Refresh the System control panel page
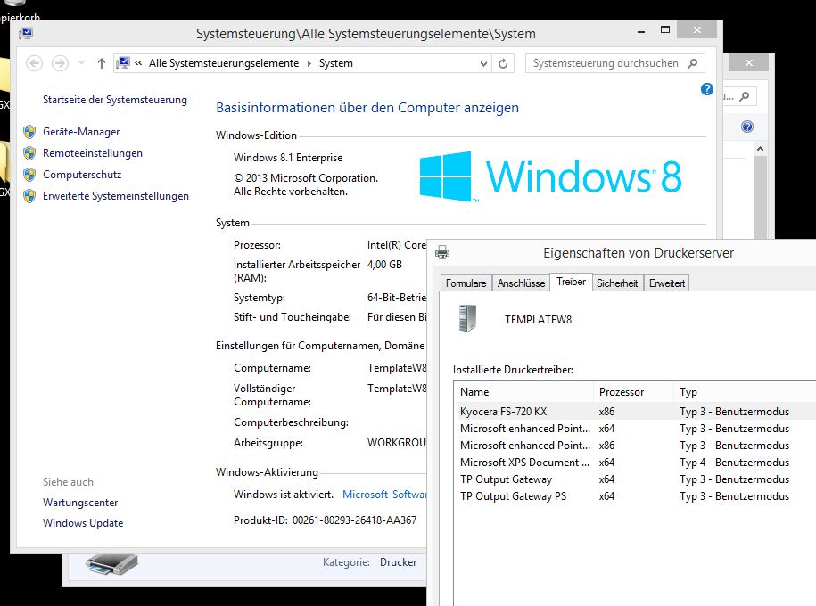The image size is (816, 606). tap(503, 63)
